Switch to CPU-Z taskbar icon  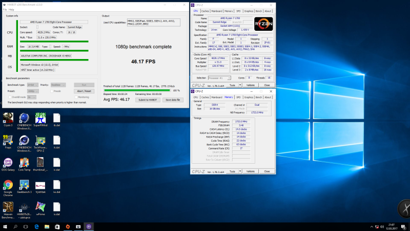89,226
